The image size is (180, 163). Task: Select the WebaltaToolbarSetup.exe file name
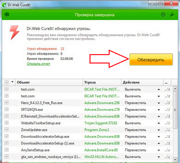(41, 123)
